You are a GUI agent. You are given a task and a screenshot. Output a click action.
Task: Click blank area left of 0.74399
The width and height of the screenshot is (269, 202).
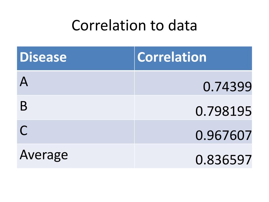168,83
